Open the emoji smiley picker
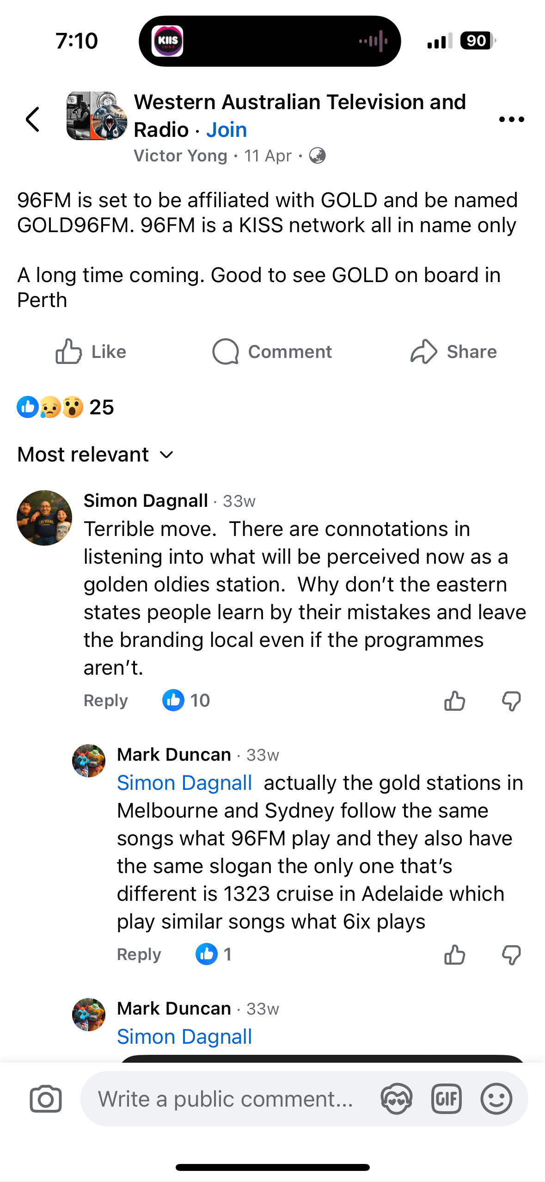Viewport: 545px width, 1182px height. click(496, 1099)
